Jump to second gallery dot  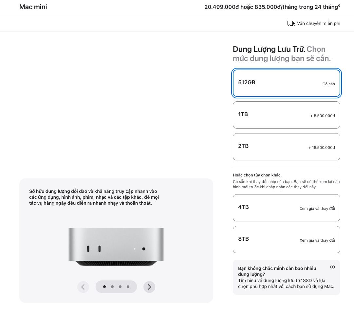coord(112,287)
